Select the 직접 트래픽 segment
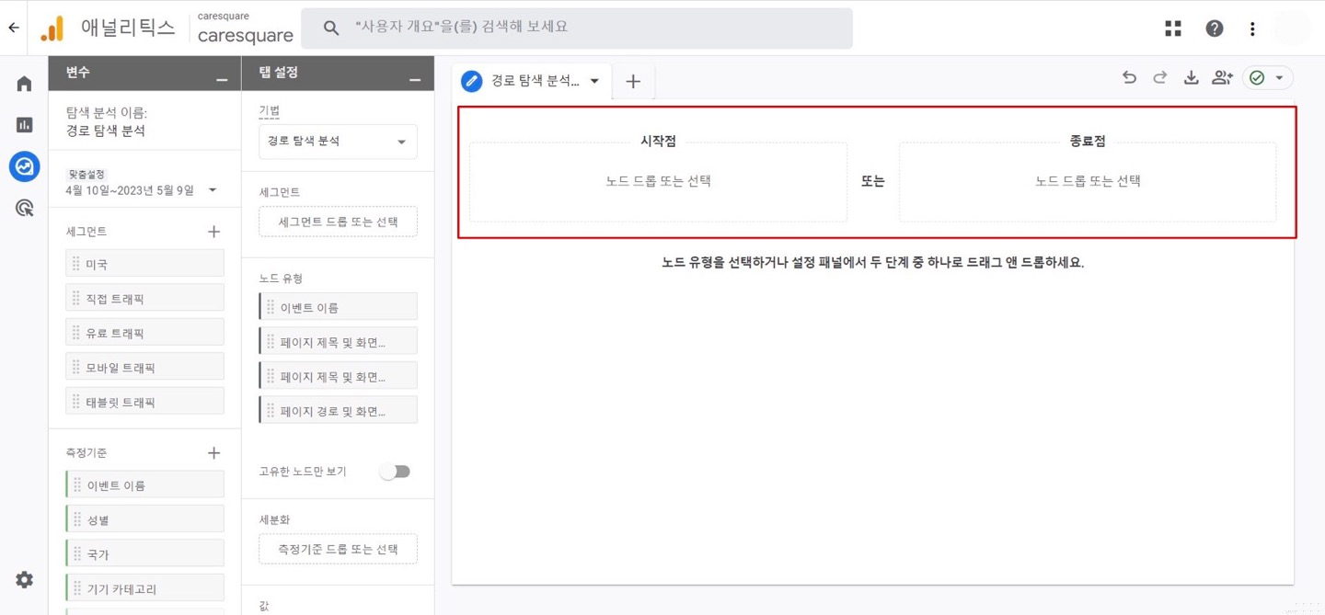The width and height of the screenshot is (1325, 615). coord(144,298)
